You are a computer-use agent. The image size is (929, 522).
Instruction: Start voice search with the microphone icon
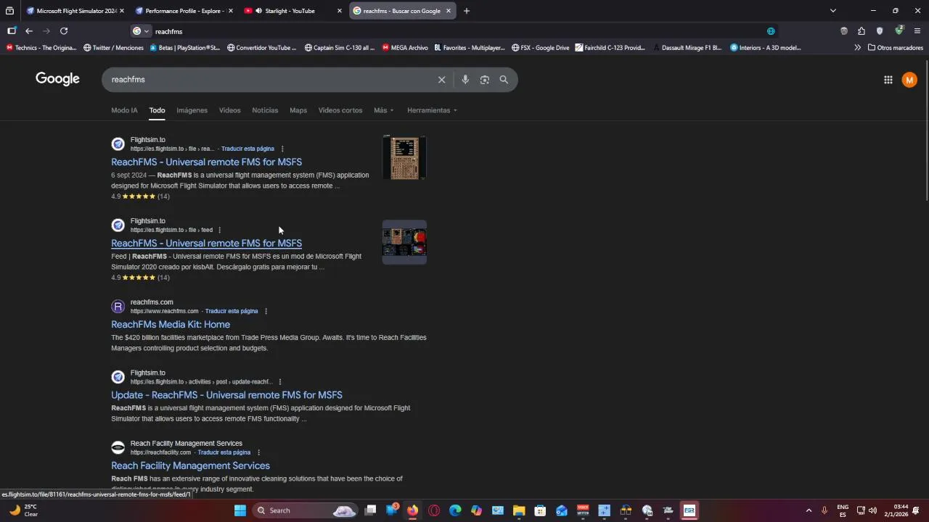pyautogui.click(x=465, y=80)
